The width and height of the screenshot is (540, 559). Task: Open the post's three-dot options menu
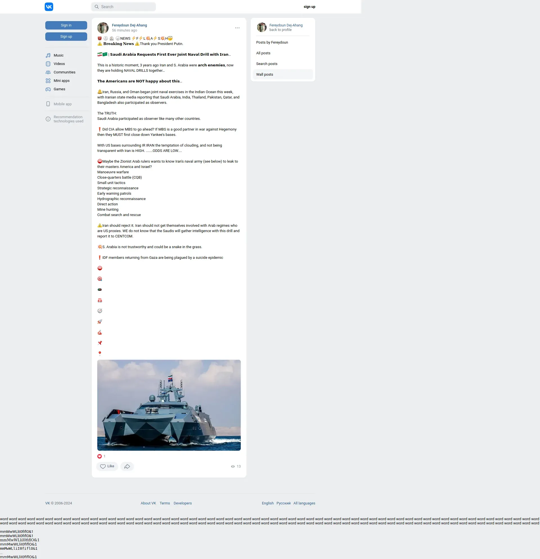[237, 28]
